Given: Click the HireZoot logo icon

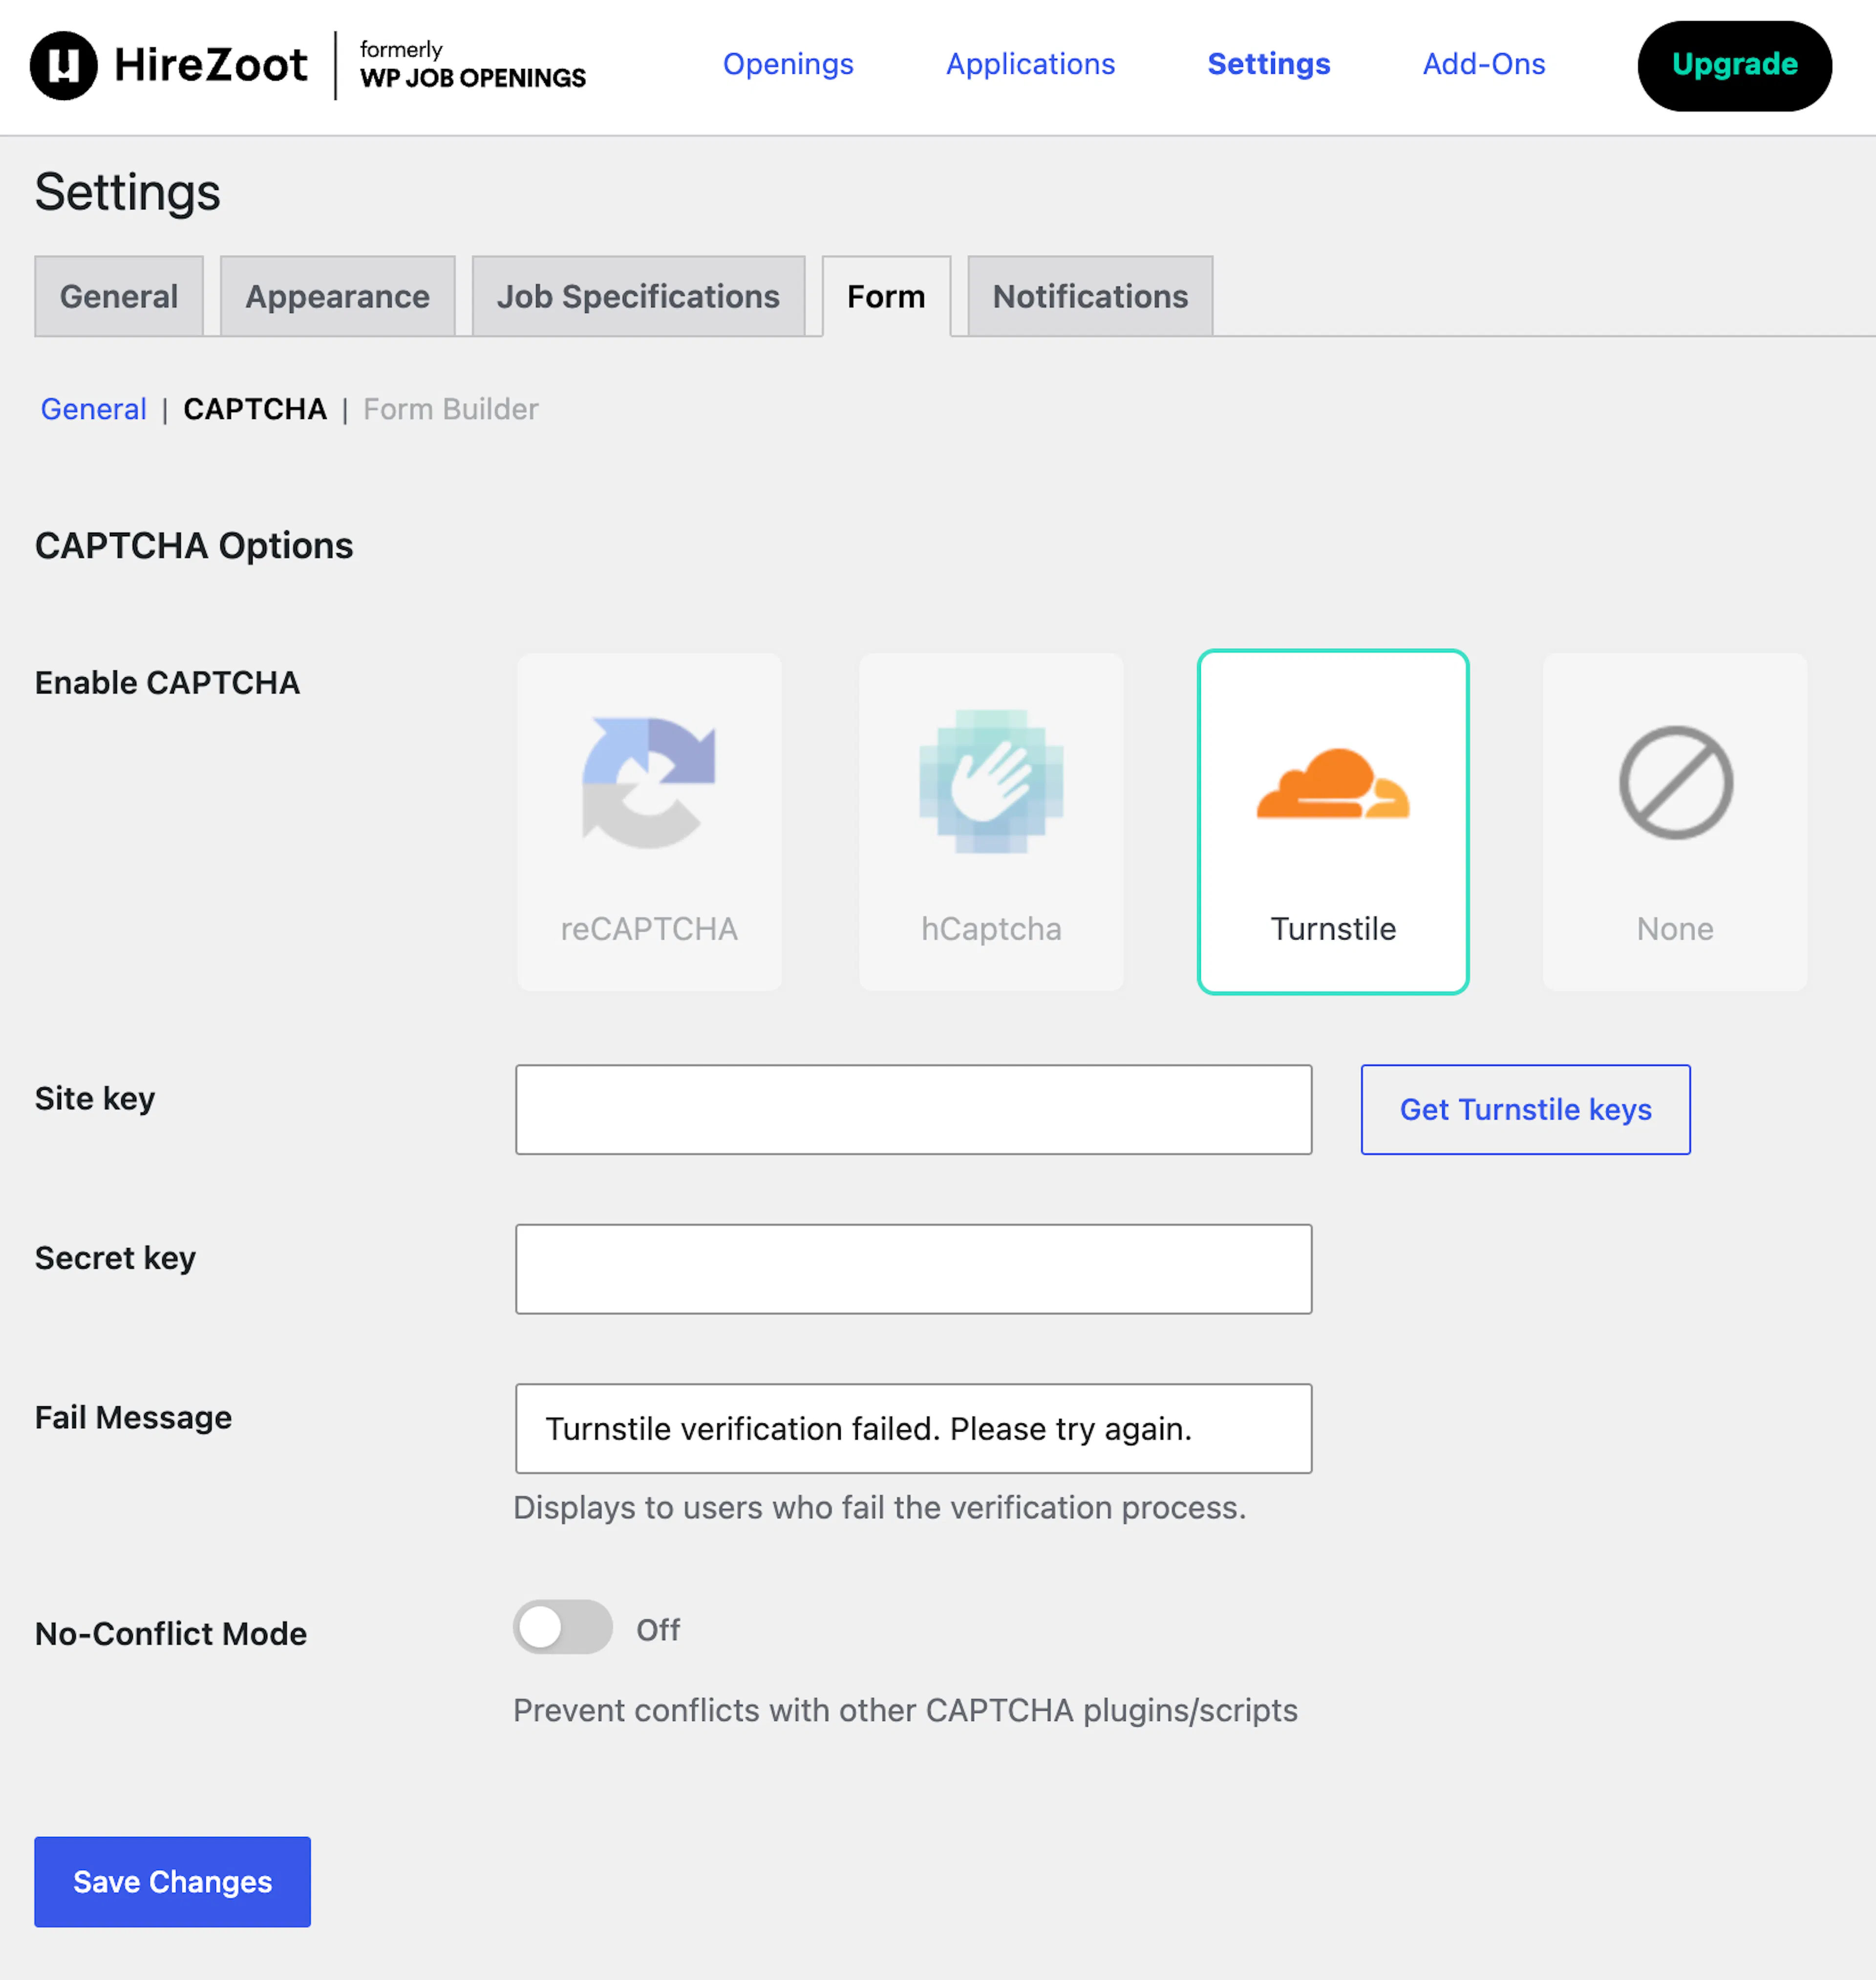Looking at the screenshot, I should 63,66.
